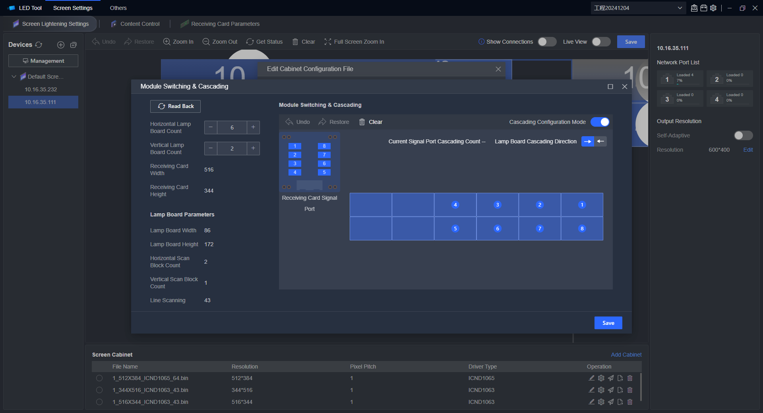Image resolution: width=763 pixels, height=413 pixels.
Task: Click the Read Back button
Action: coord(175,106)
